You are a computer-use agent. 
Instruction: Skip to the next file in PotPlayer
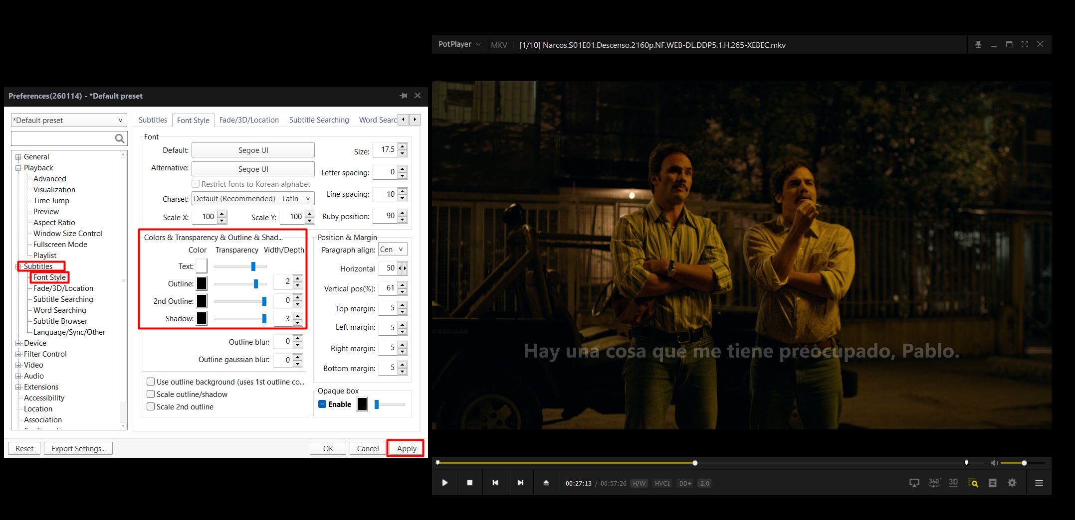pos(520,483)
